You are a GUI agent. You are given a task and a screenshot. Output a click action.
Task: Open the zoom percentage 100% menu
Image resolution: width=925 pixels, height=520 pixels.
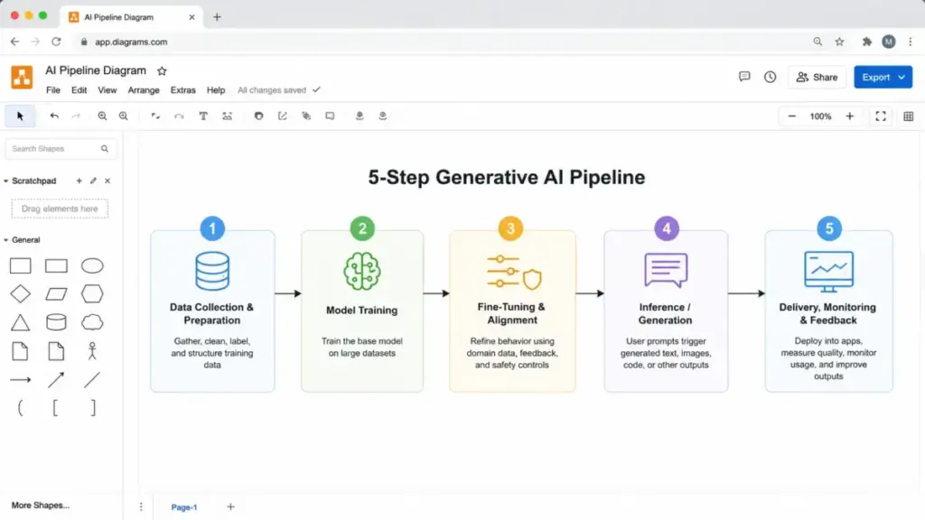coord(820,116)
